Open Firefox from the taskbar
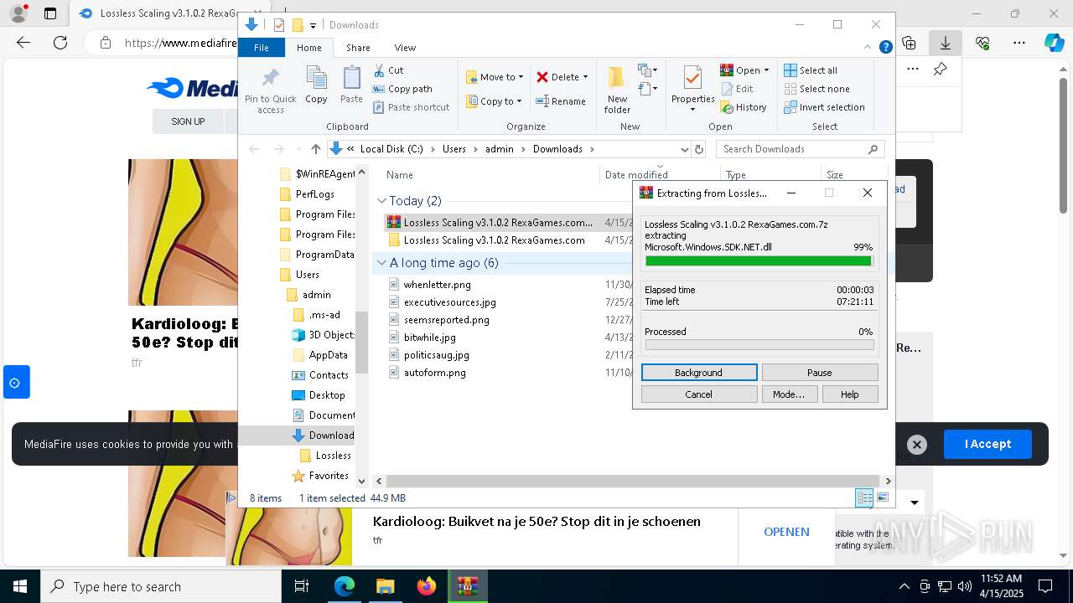 pos(427,586)
